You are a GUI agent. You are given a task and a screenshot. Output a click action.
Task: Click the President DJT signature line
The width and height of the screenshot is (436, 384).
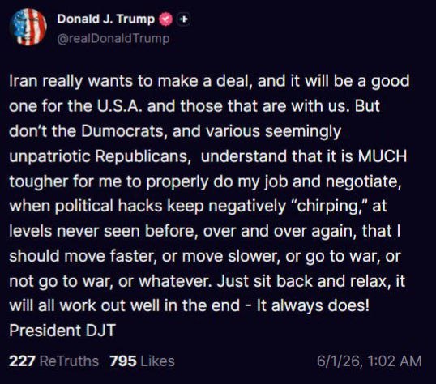[x=62, y=331]
